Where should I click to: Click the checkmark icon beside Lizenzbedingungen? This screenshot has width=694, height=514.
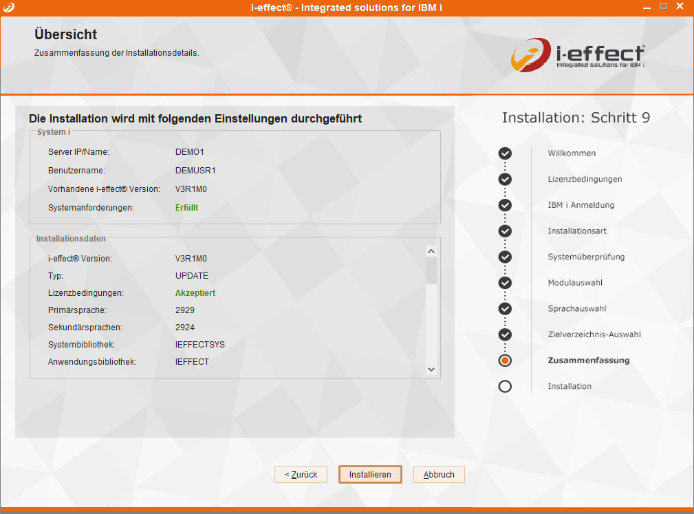coord(505,180)
